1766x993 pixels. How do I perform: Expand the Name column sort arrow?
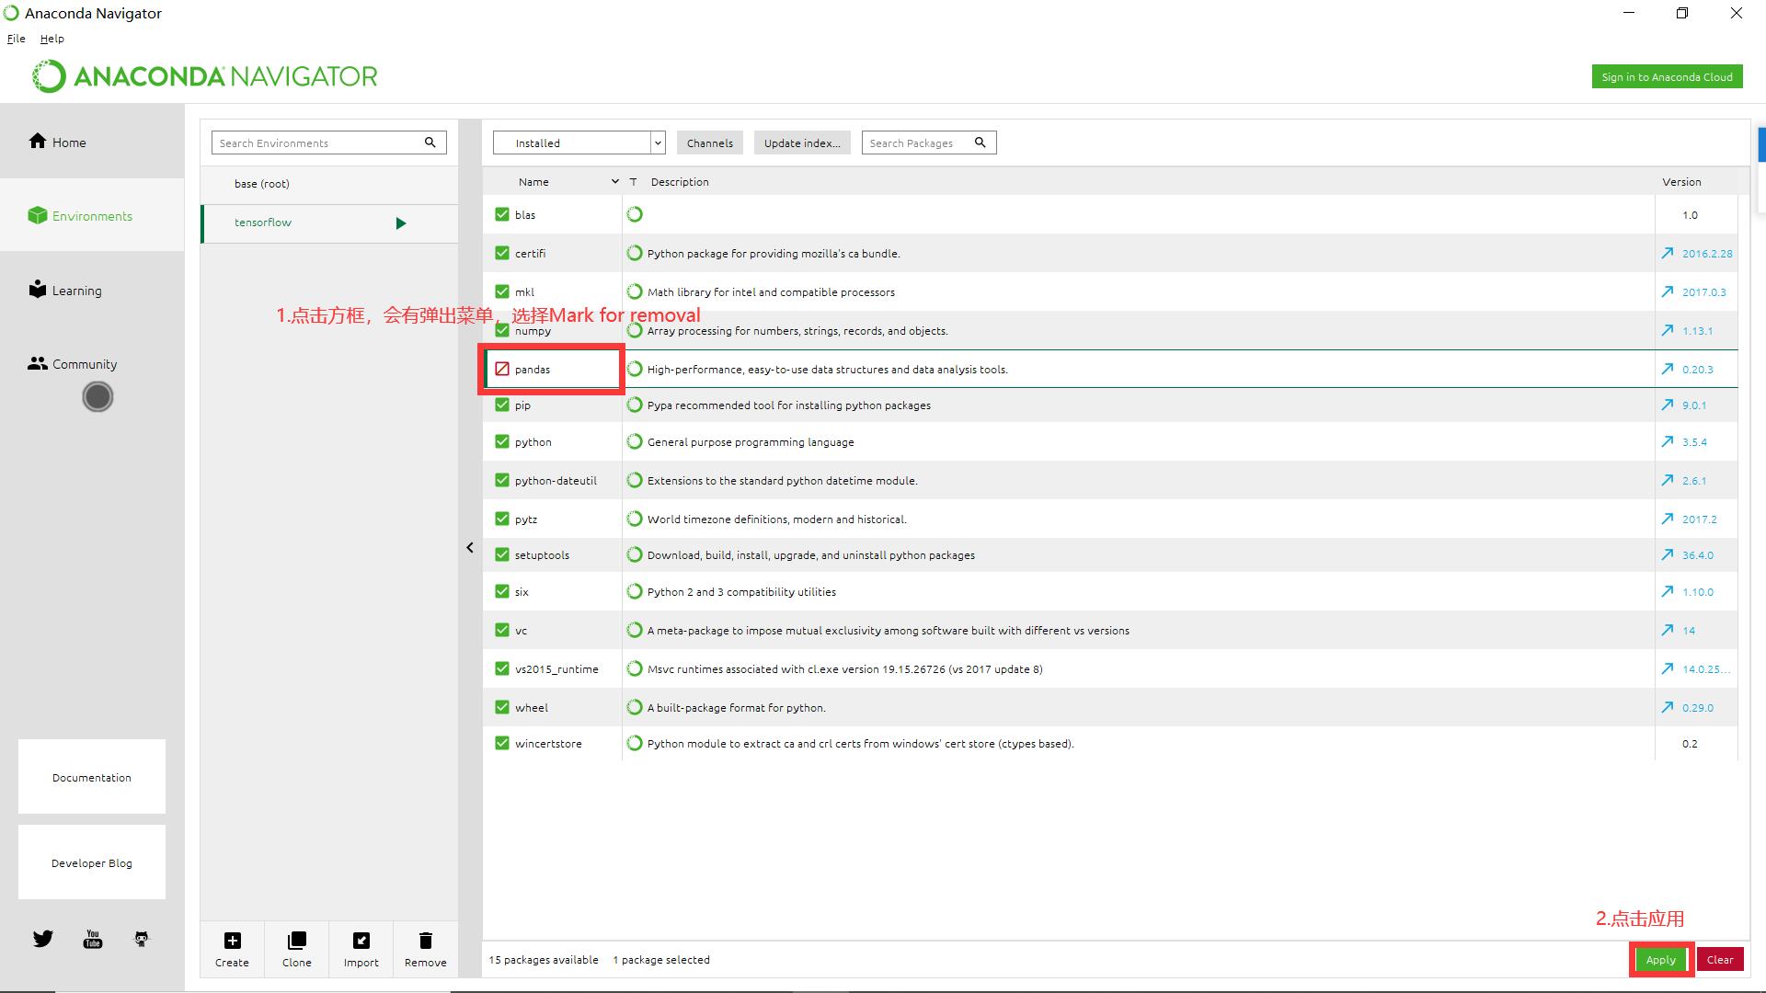(614, 182)
